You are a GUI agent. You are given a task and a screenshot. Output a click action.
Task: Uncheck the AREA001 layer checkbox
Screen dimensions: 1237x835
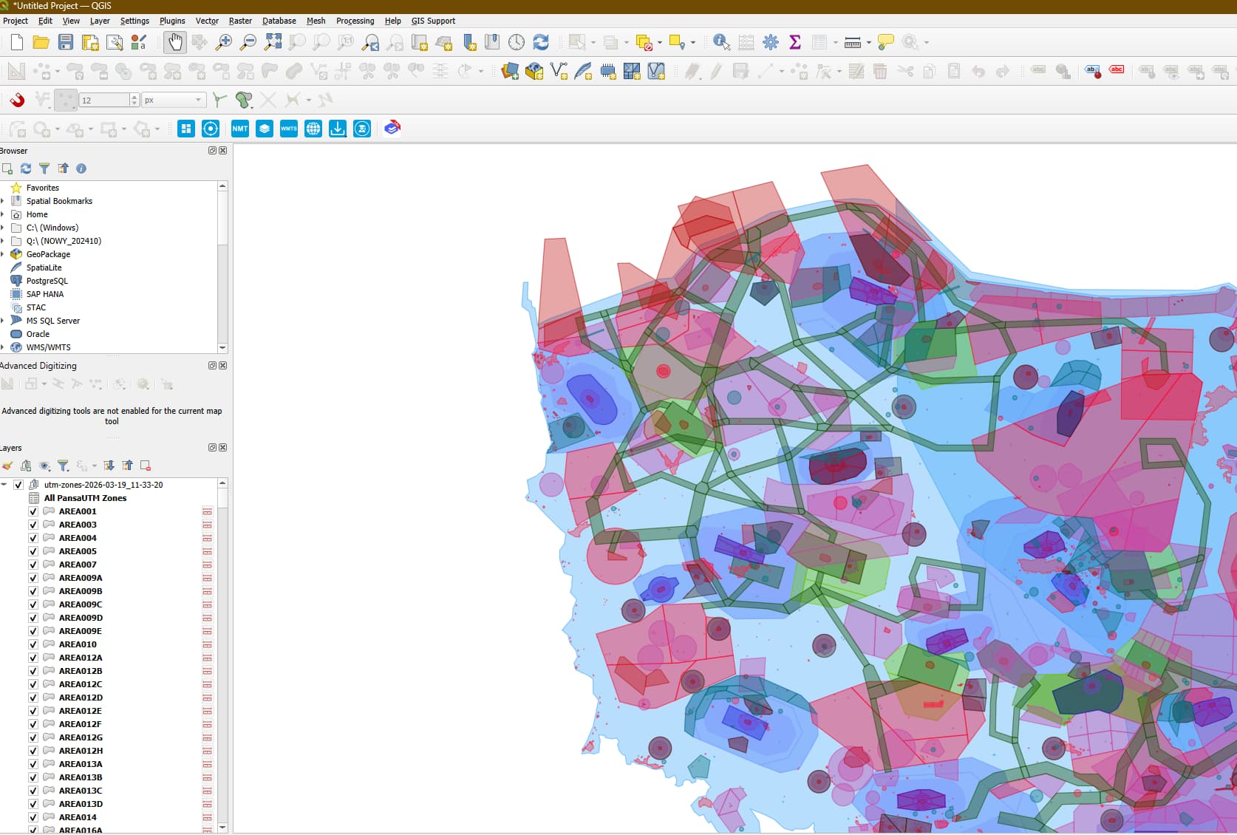pyautogui.click(x=33, y=511)
